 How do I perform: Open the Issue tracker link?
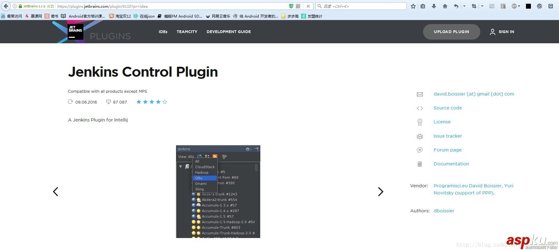[448, 136]
